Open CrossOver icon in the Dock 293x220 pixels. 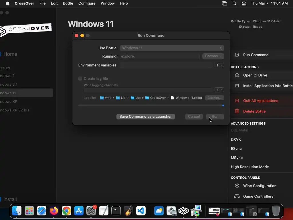tap(184, 211)
